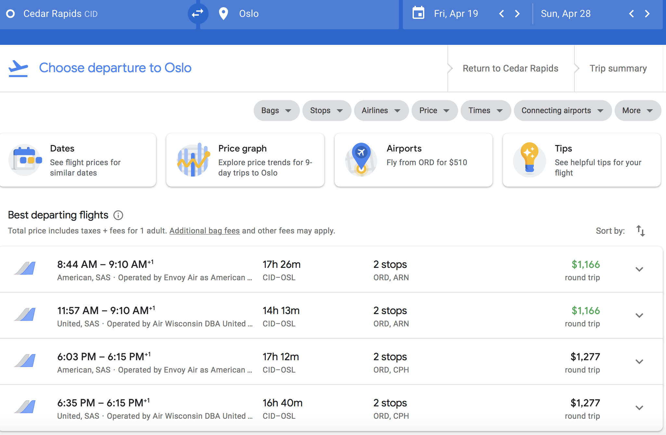Viewport: 666px width, 435px height.
Task: Move return date one day later
Action: click(647, 14)
